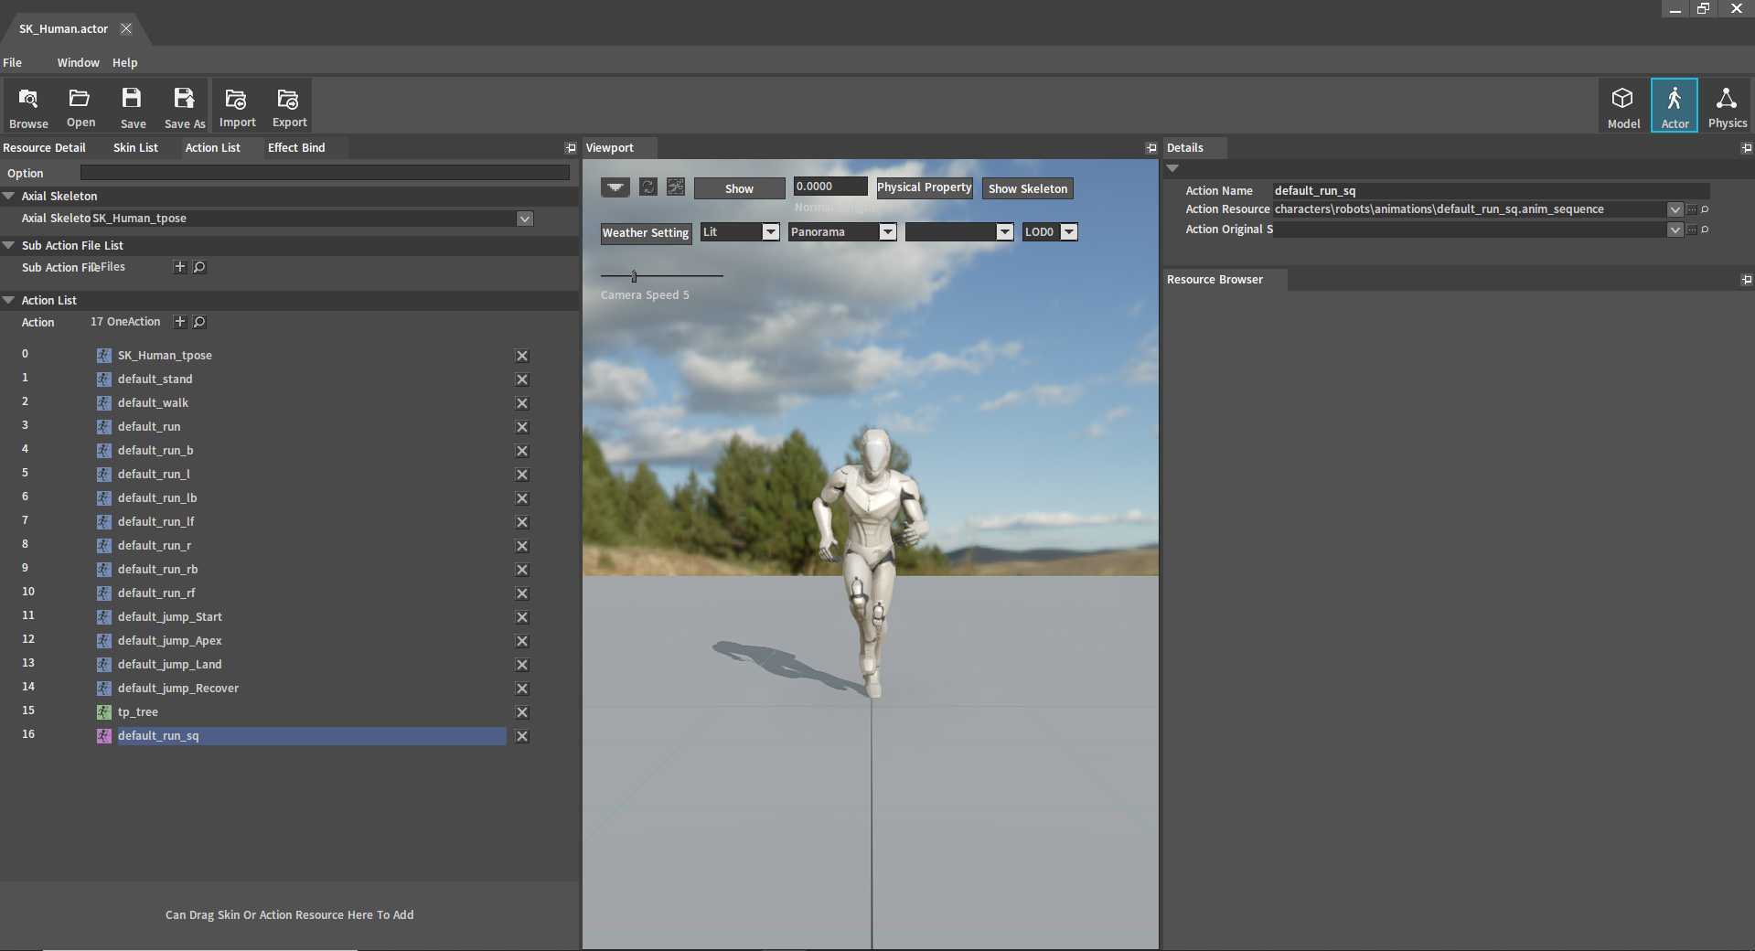Collapse the Action List section
Image resolution: width=1755 pixels, height=951 pixels.
8,300
